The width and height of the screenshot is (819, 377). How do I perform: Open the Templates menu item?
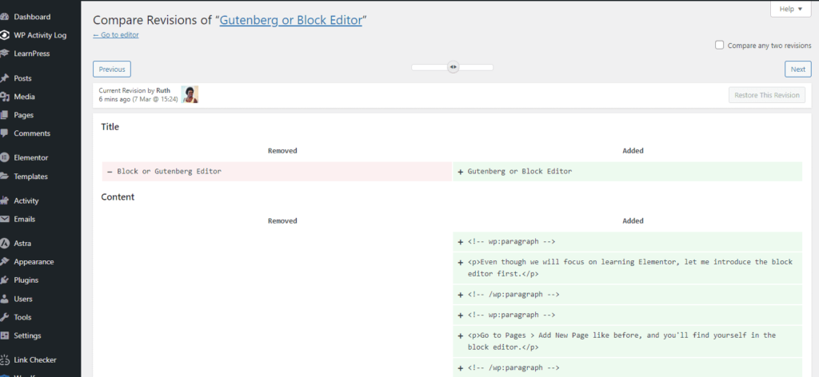pos(30,177)
